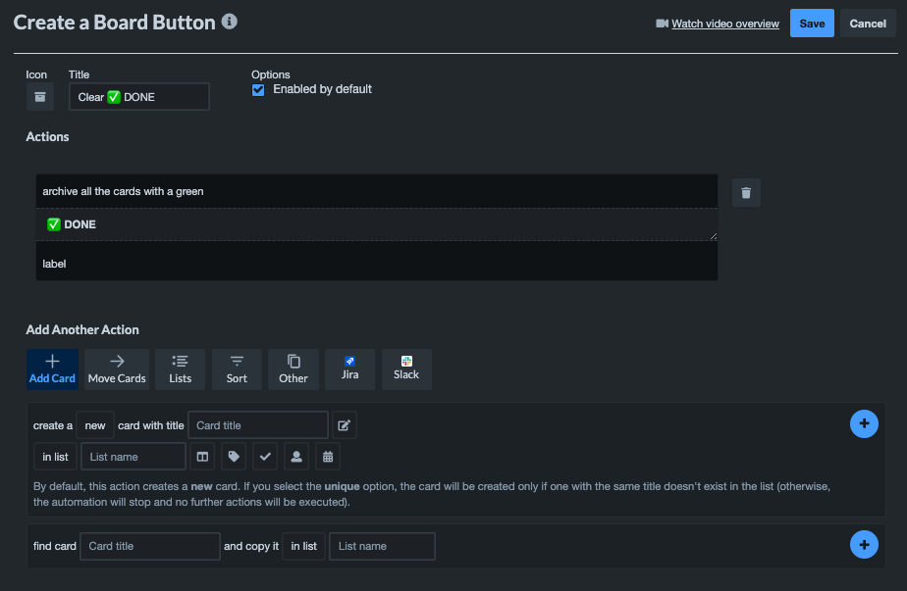Click the label tag icon
Viewport: 907px width, 591px height.
point(234,457)
